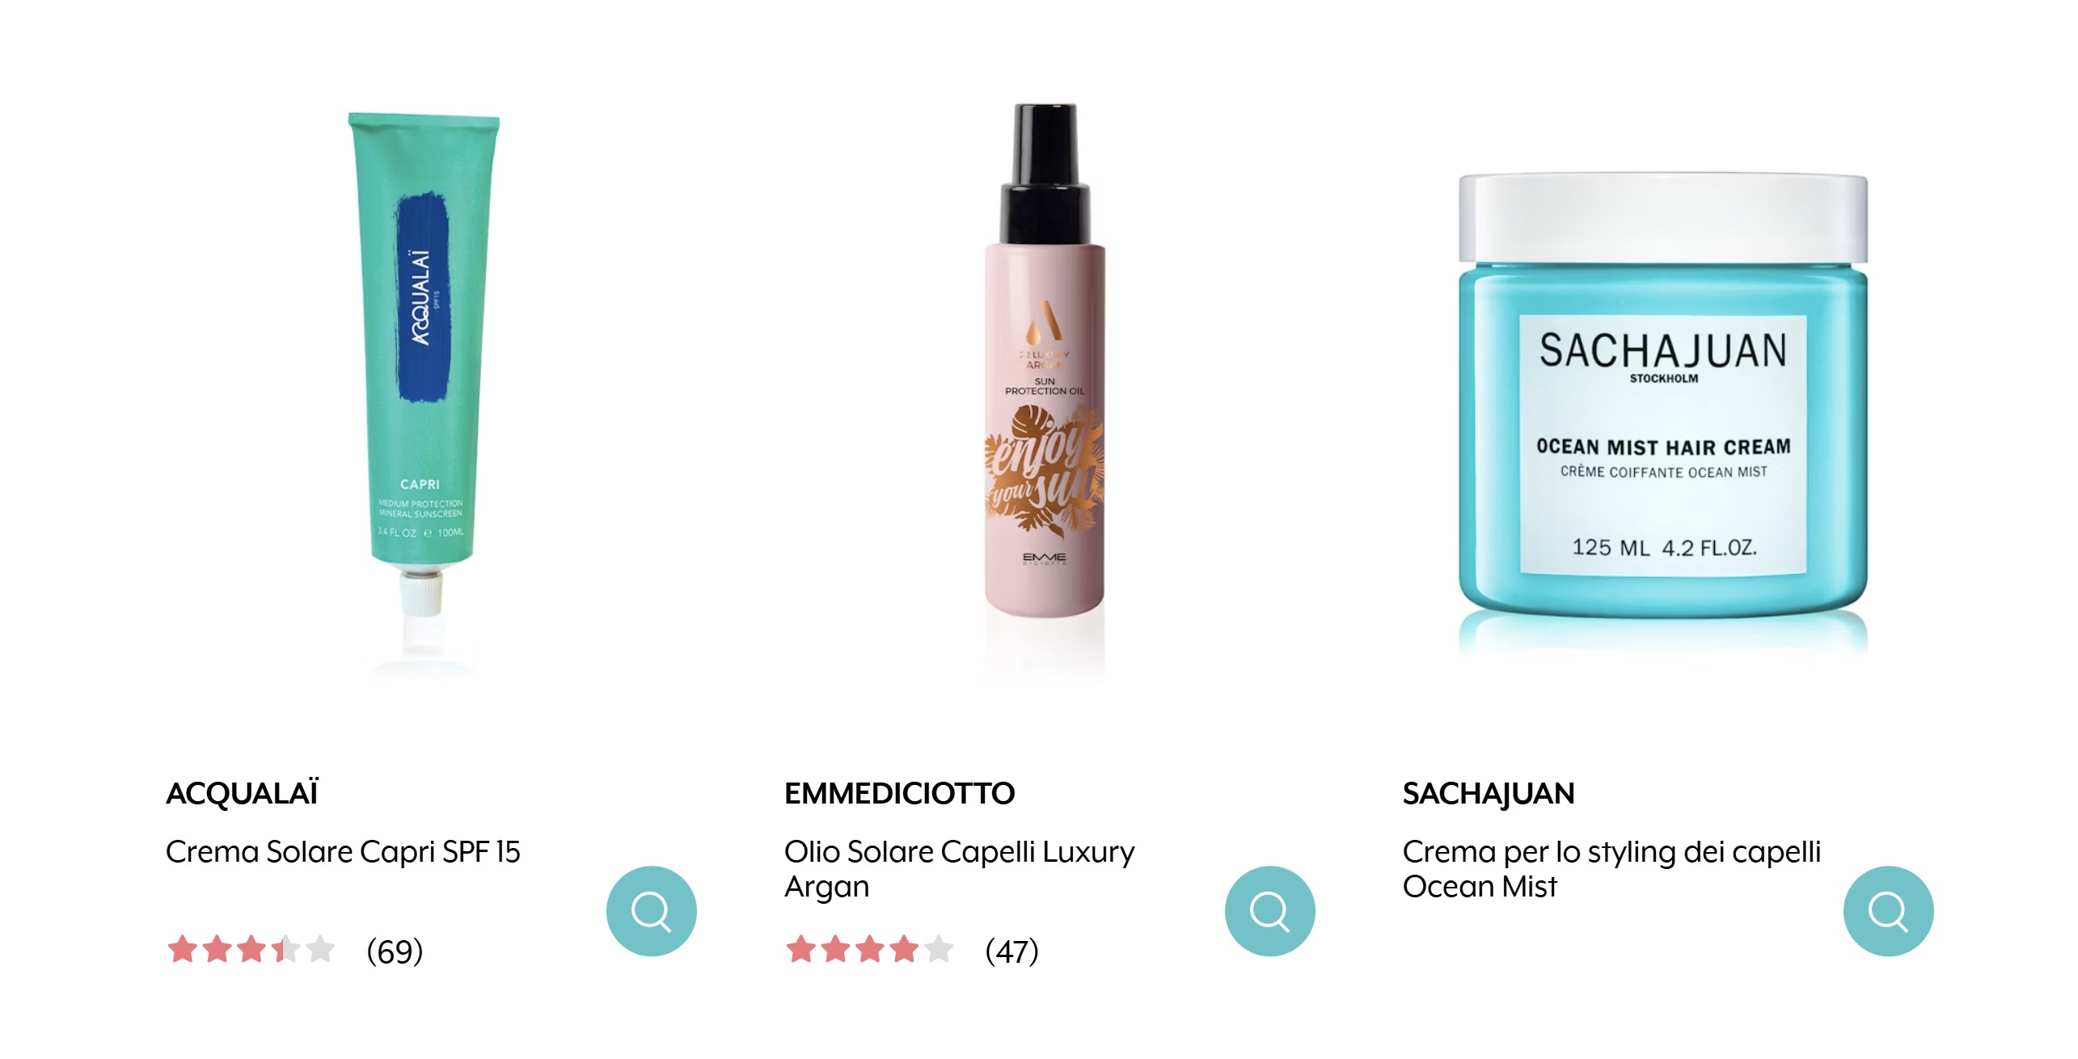2078x1059 pixels.
Task: View the 47 reviews count
Action: point(1012,951)
